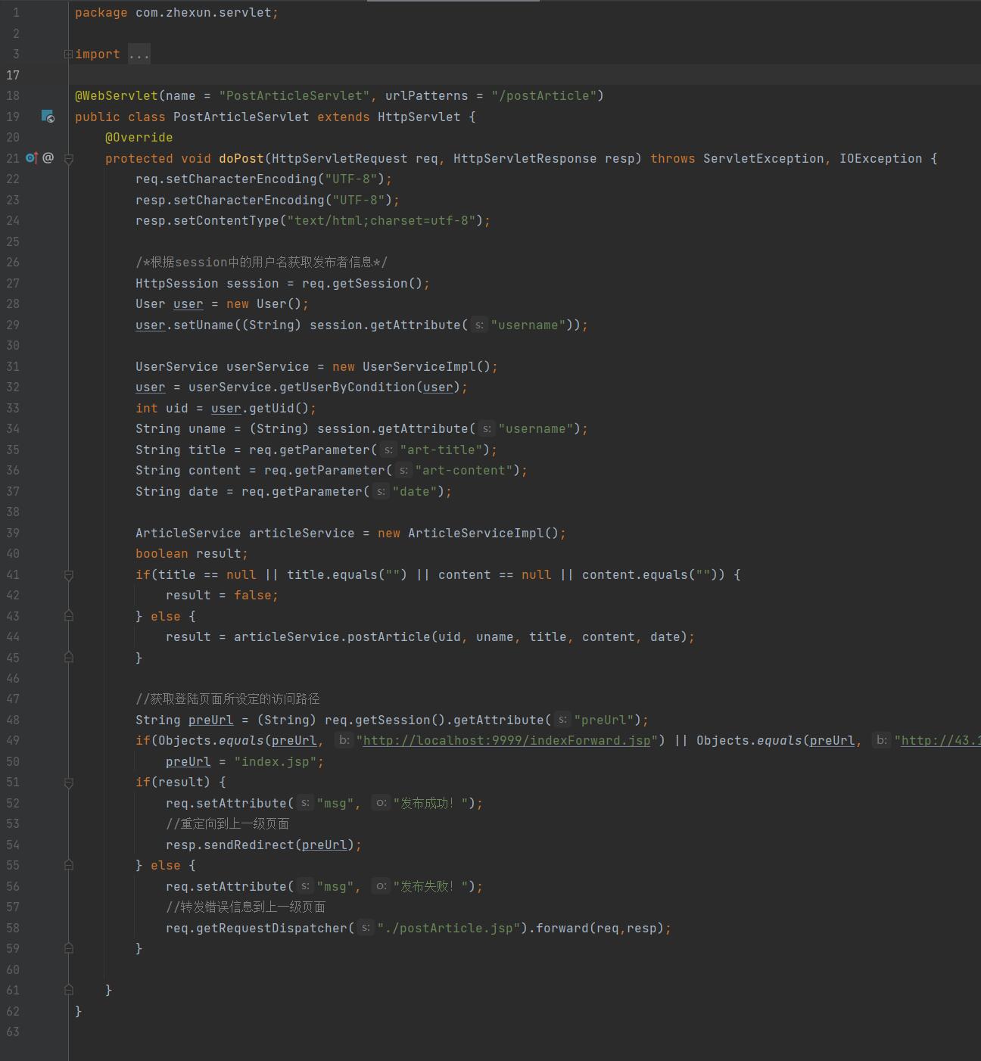Screen dimensions: 981x1061
Task: Click the getRequestDispatcher method call
Action: [272, 928]
